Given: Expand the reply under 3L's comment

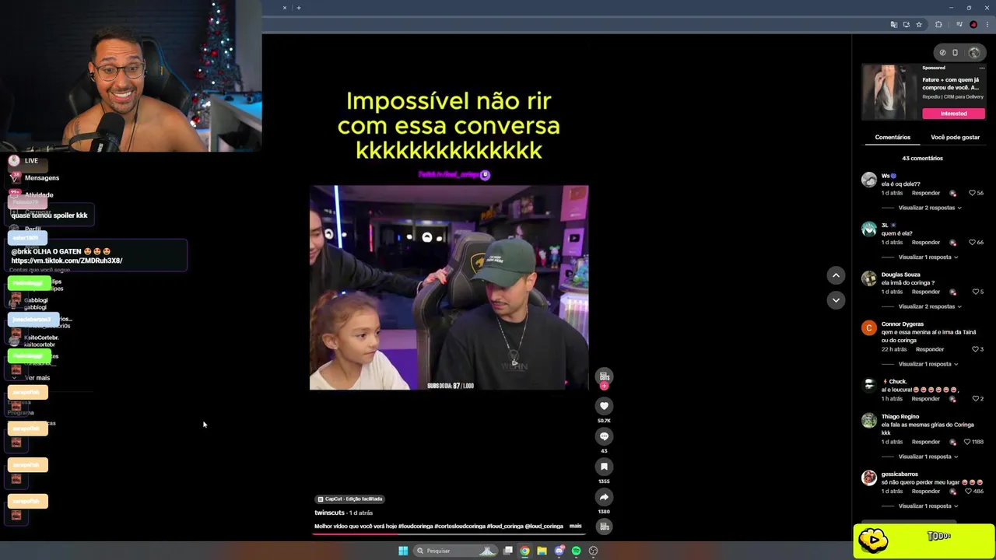Looking at the screenshot, I should (x=928, y=257).
